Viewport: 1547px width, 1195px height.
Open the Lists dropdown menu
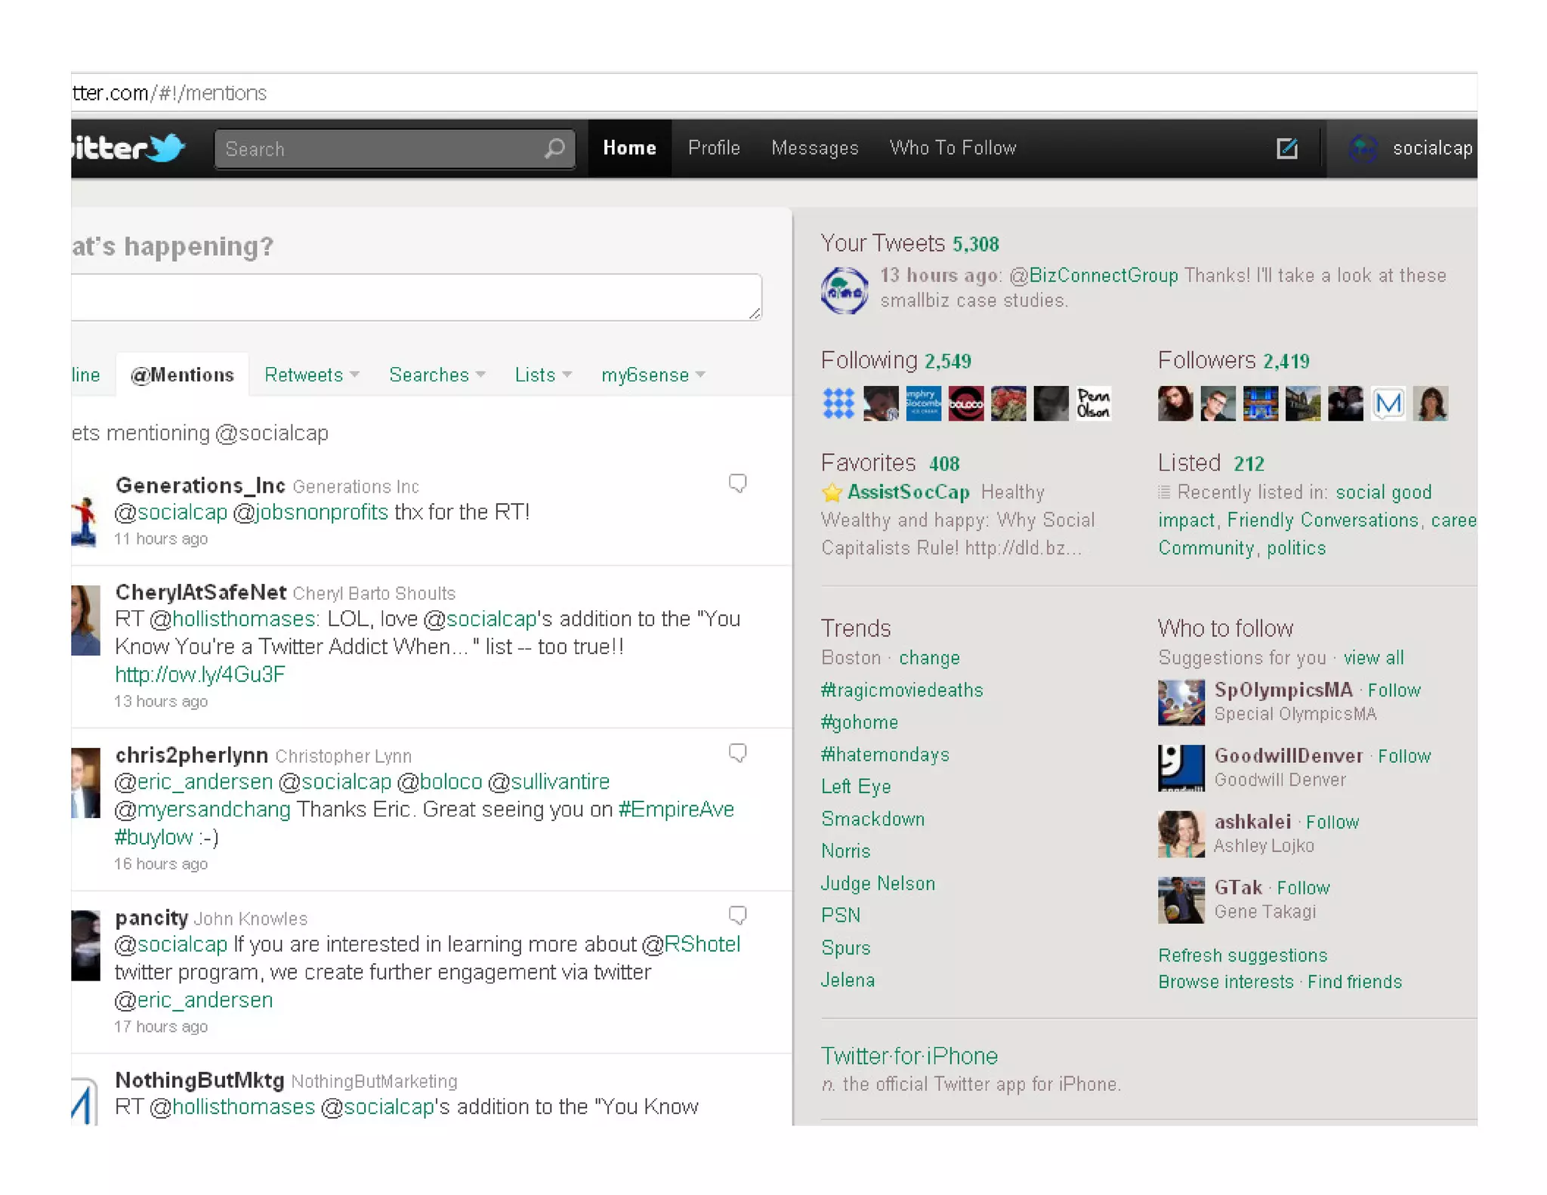pyautogui.click(x=542, y=375)
